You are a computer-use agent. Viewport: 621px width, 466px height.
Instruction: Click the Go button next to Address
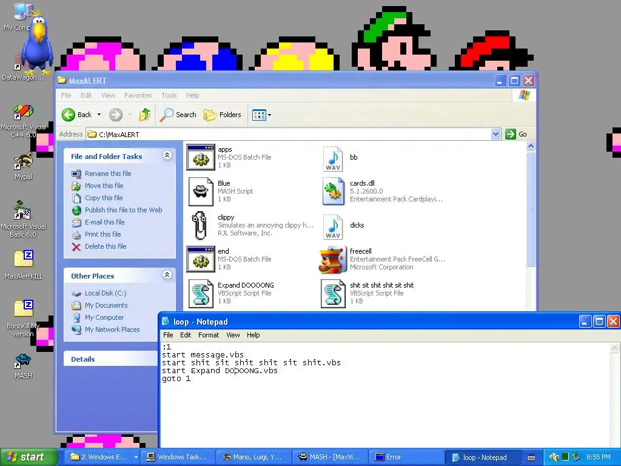coord(516,134)
